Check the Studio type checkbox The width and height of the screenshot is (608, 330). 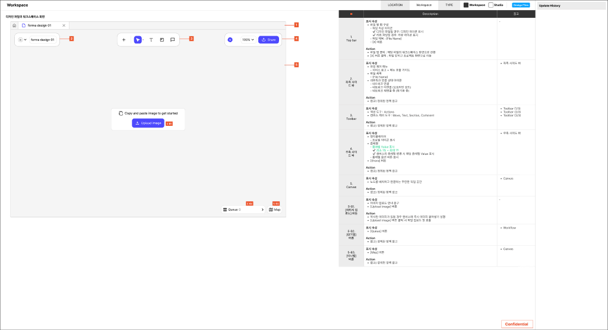pyautogui.click(x=490, y=5)
